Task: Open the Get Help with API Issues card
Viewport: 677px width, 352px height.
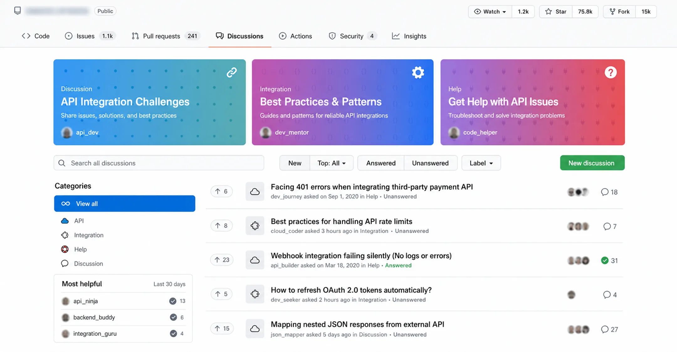Action: [533, 102]
